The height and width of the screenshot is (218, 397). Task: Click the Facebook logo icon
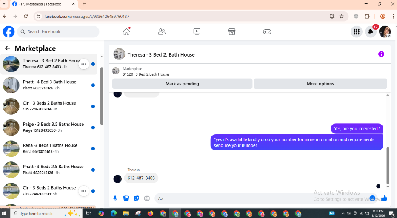9,31
